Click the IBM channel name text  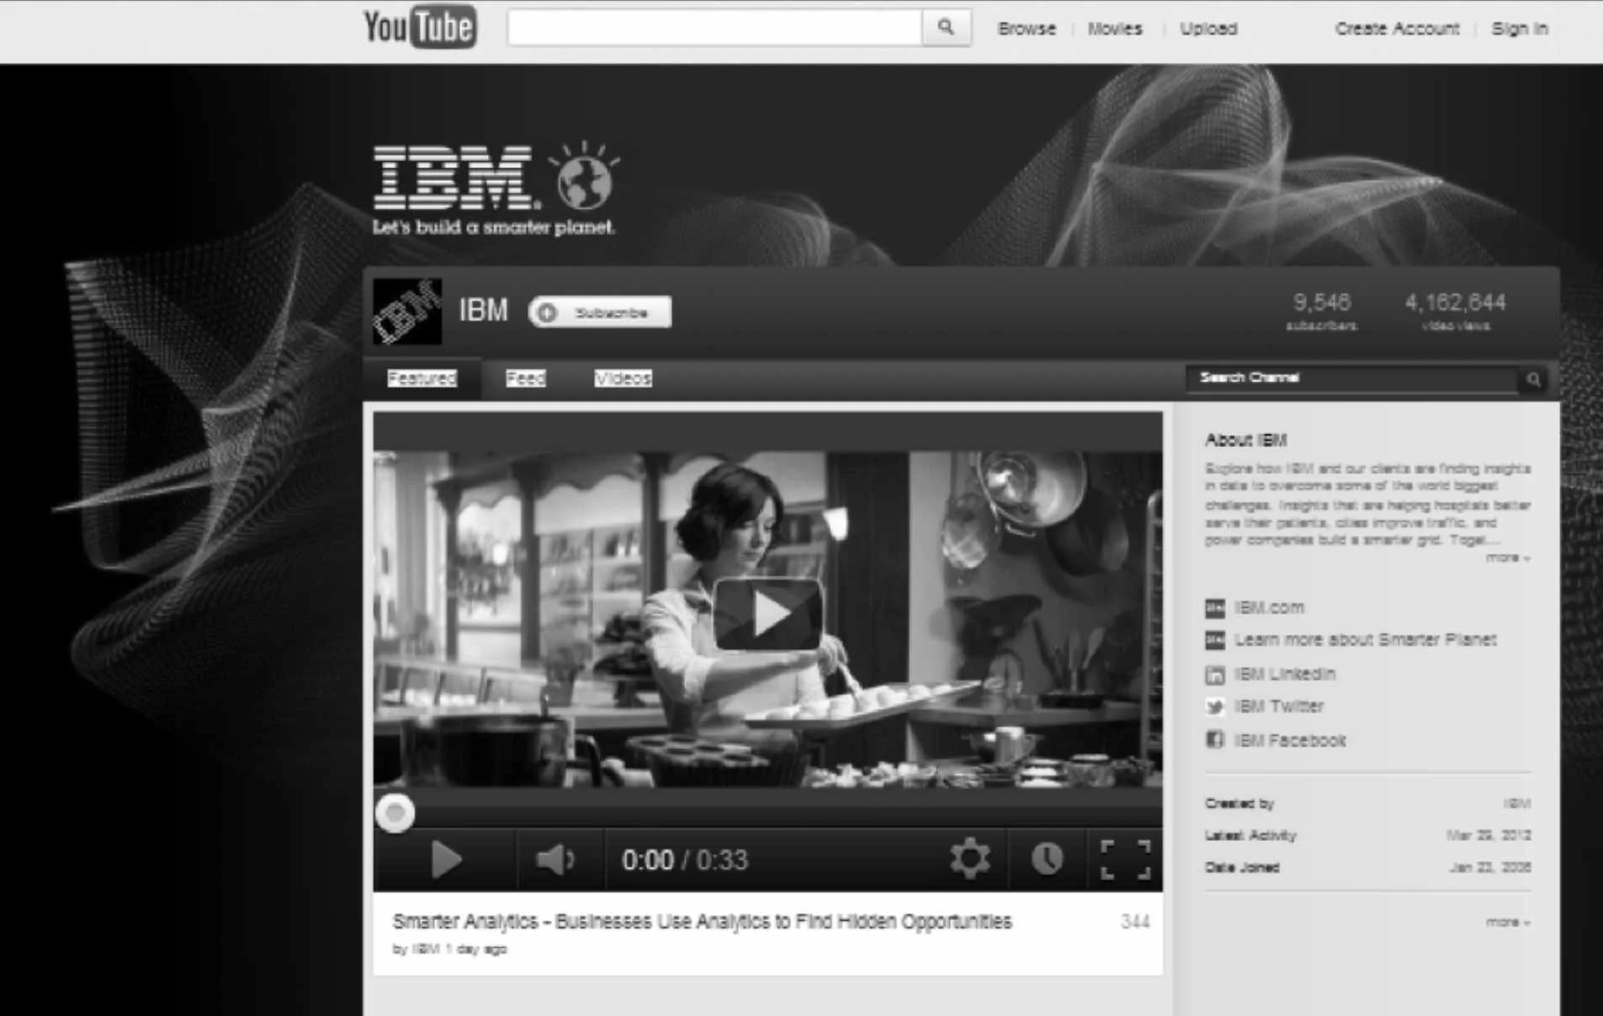pos(483,311)
